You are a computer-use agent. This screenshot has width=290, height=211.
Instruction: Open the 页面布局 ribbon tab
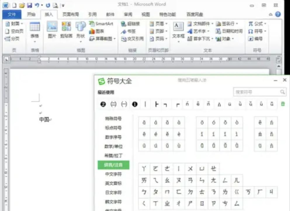click(70, 14)
